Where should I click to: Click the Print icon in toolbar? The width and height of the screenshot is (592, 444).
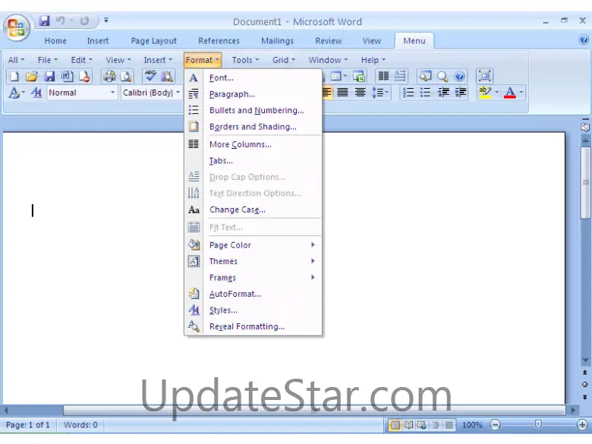(109, 76)
